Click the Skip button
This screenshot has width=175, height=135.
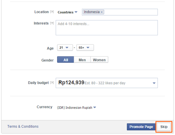coord(164,127)
